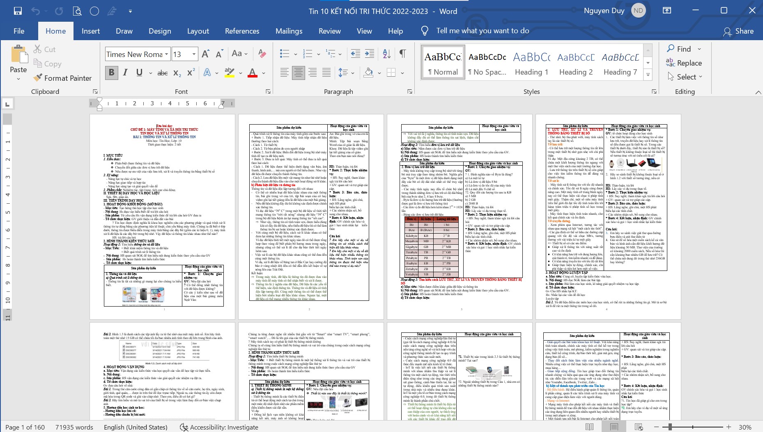Click the Format Painter button

[62, 78]
